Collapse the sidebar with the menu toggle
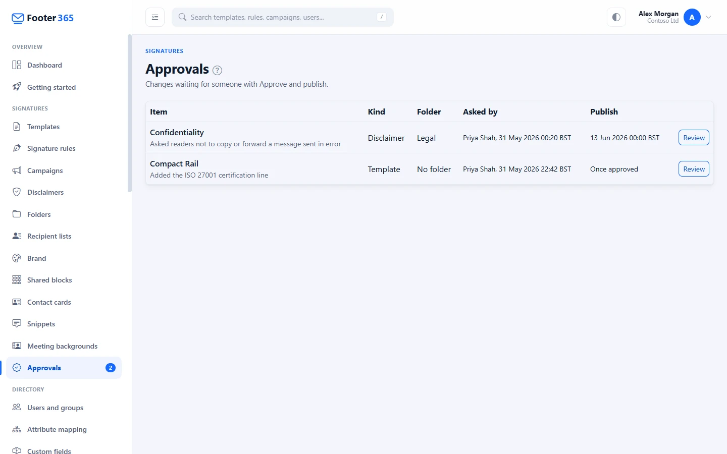 click(x=155, y=17)
